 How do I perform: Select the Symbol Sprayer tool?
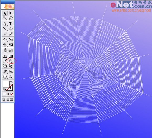coord(5,50)
